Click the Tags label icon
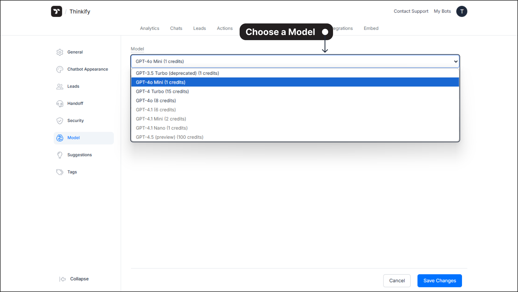The image size is (518, 292). point(60,172)
